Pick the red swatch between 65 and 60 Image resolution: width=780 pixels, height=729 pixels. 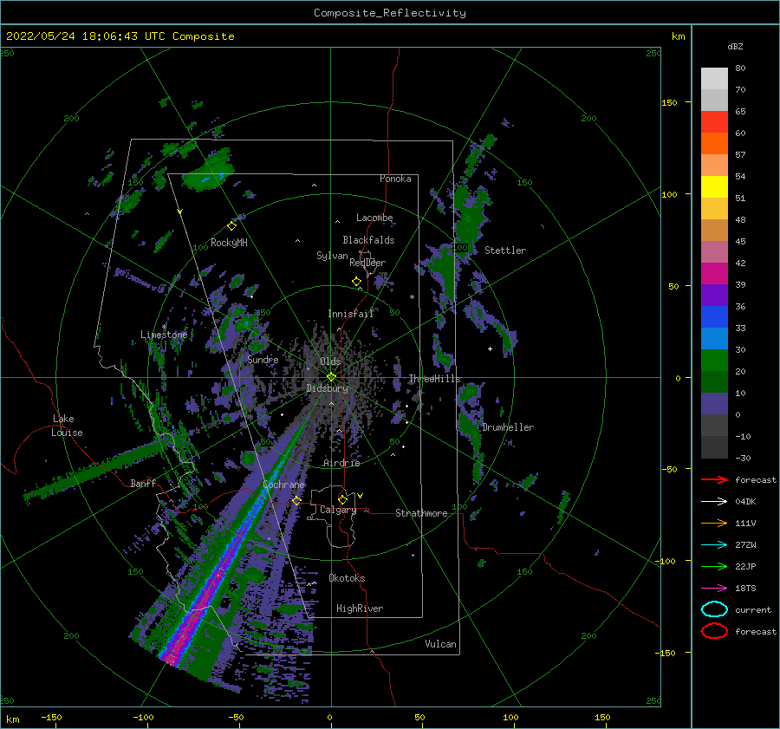coord(714,122)
